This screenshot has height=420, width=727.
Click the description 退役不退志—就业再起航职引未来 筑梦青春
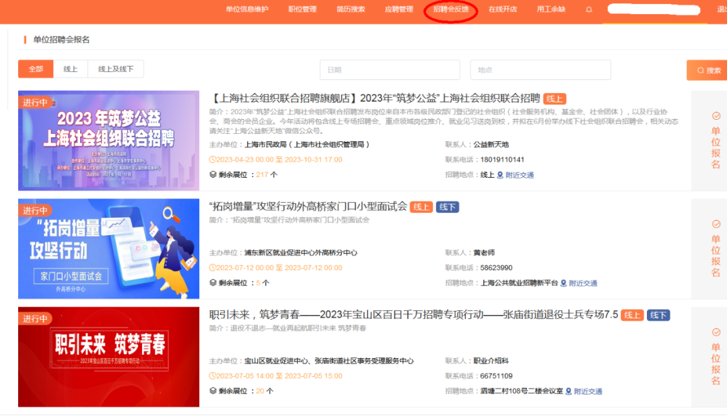click(x=298, y=328)
